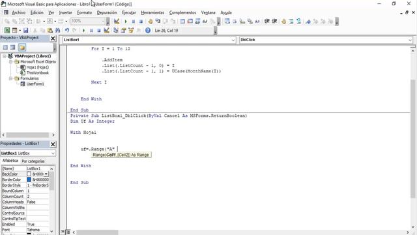Image resolution: width=417 pixels, height=235 pixels.
Task: Open the Project Explorer icon
Action: click(x=116, y=31)
